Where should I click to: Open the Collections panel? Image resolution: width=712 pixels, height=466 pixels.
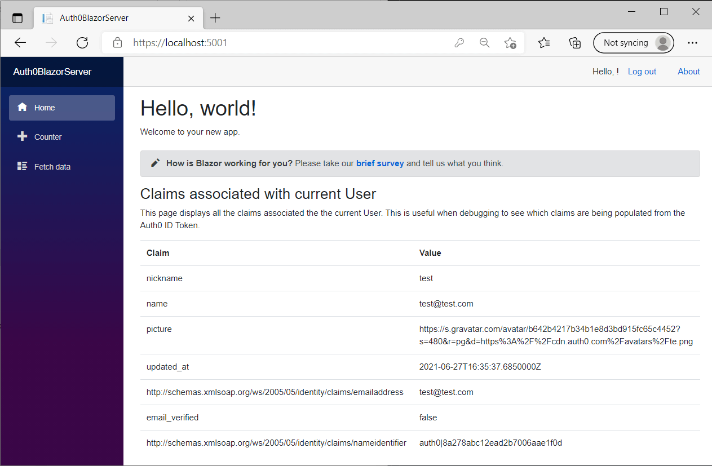pos(575,43)
